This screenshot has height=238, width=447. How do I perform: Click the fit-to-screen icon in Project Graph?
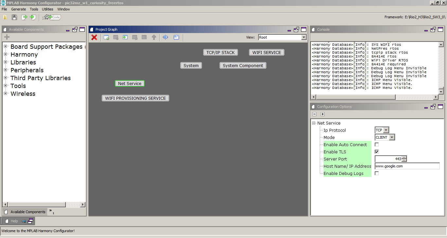166,37
